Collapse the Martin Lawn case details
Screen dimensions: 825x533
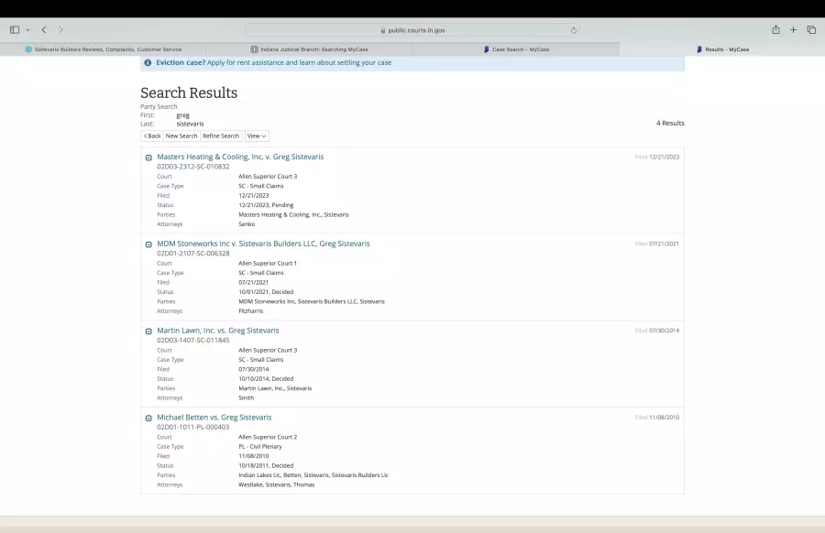(148, 331)
